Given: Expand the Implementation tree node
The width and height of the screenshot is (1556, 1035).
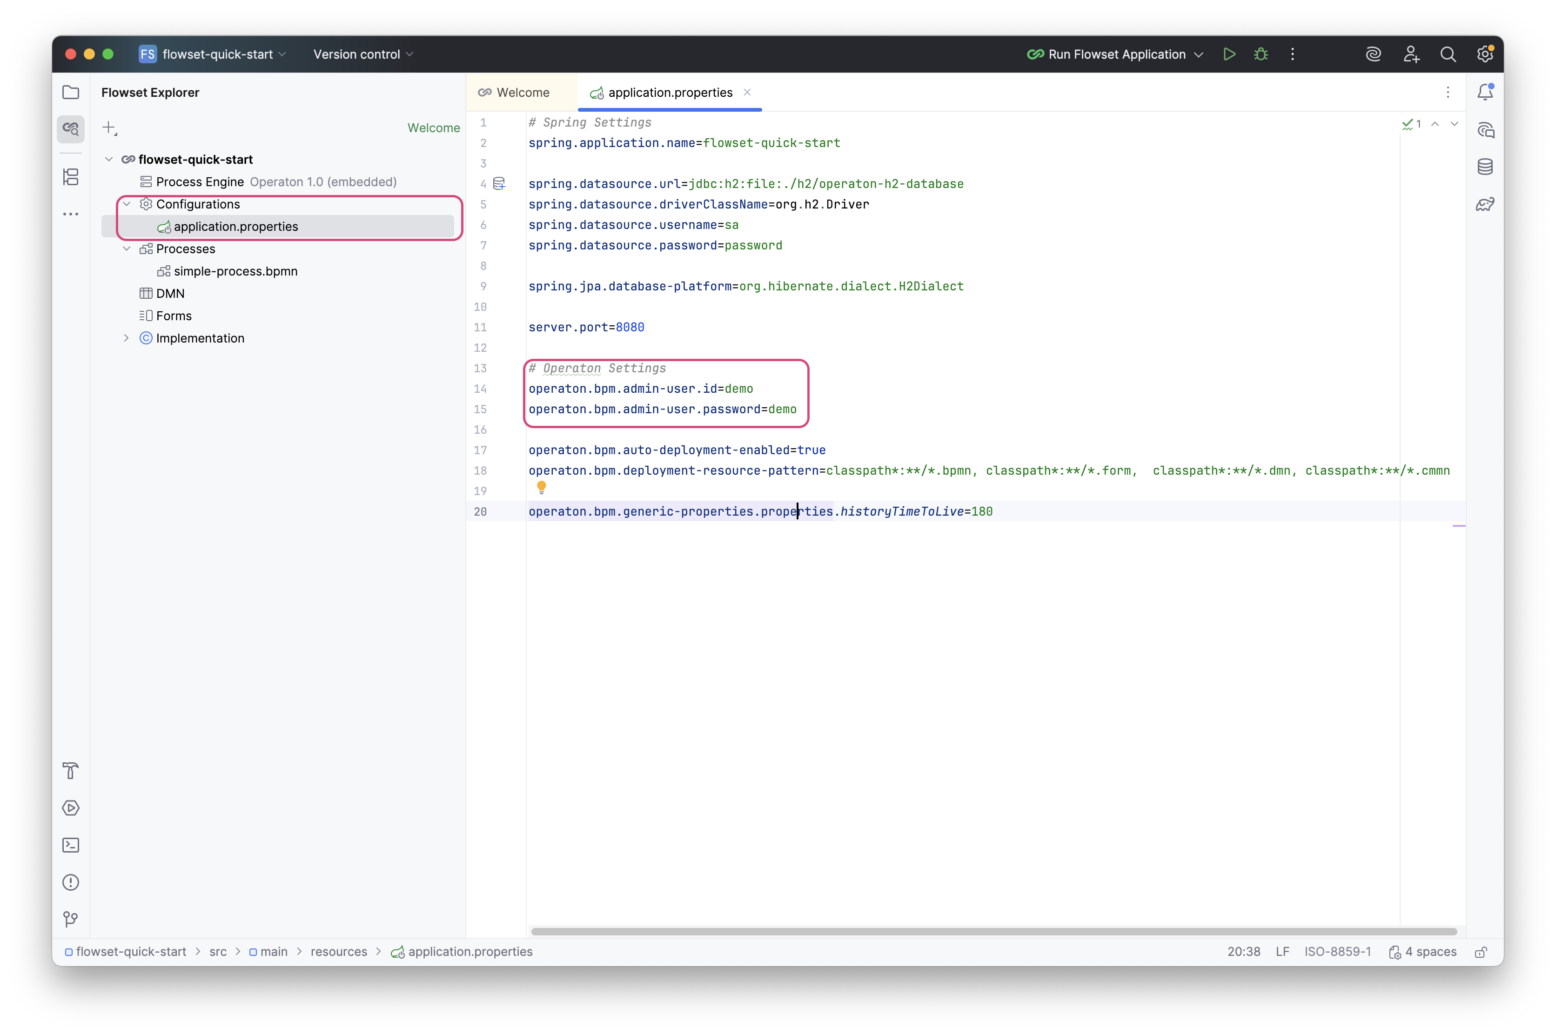Looking at the screenshot, I should [x=126, y=338].
